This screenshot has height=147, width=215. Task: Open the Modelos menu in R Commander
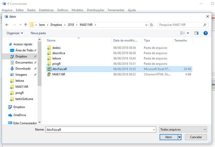click(x=77, y=10)
